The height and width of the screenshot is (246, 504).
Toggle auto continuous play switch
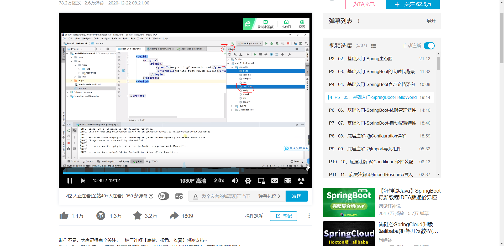pyautogui.click(x=429, y=46)
